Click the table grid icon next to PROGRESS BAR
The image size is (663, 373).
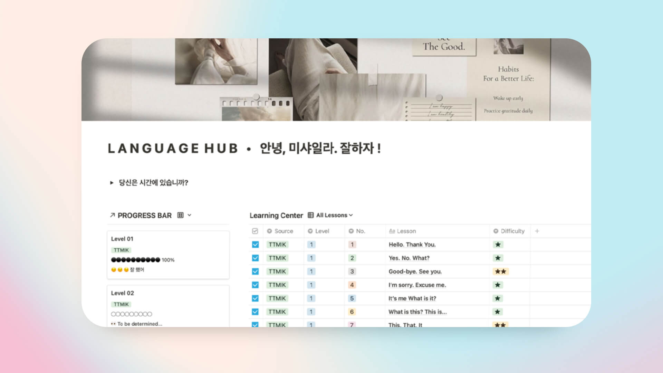180,215
